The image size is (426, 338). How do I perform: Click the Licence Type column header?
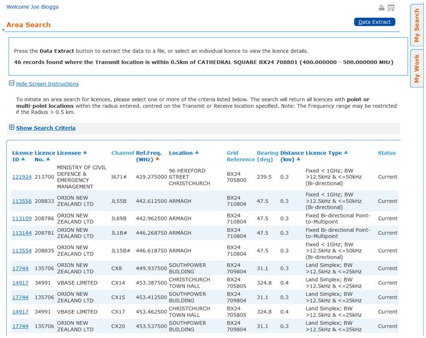coord(324,153)
